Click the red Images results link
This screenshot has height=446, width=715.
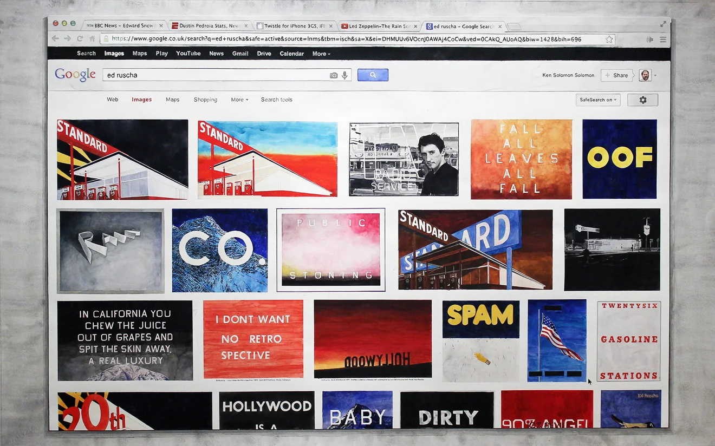click(142, 100)
